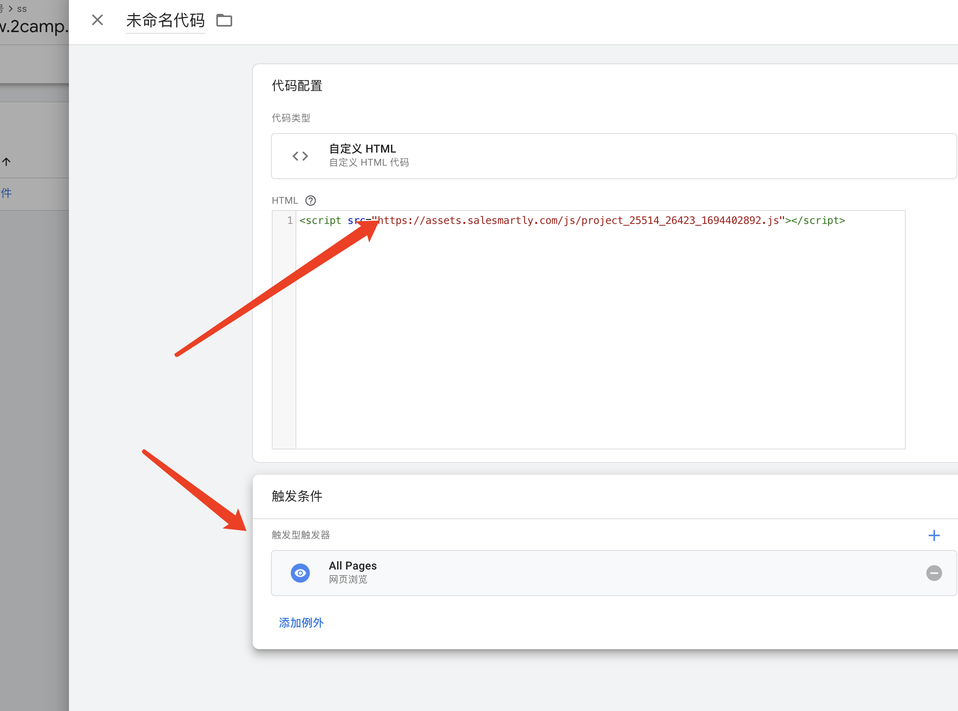Viewport: 958px width, 711px height.
Task: Click the tag name title 未命名代码
Action: (165, 20)
